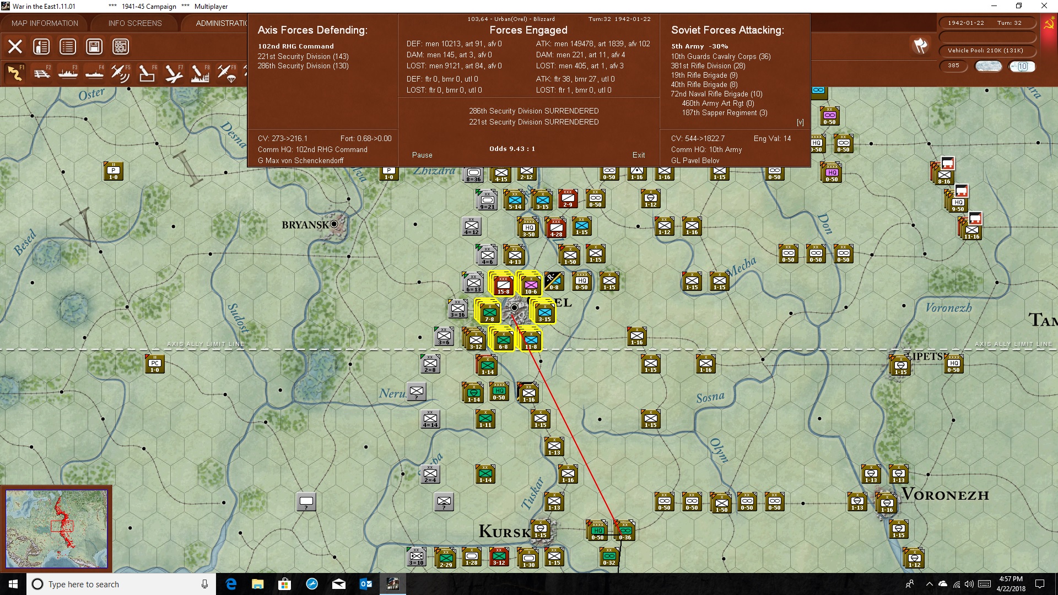
Task: Open the list report icon
Action: coord(68,46)
